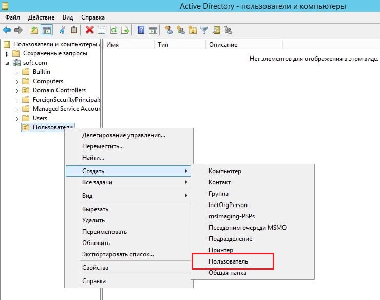Viewport: 380px width, 300px height.
Task: Delete with the red X icon
Action: 90,30
